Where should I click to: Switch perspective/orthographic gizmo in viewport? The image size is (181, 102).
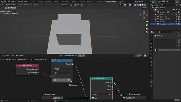click(147, 32)
